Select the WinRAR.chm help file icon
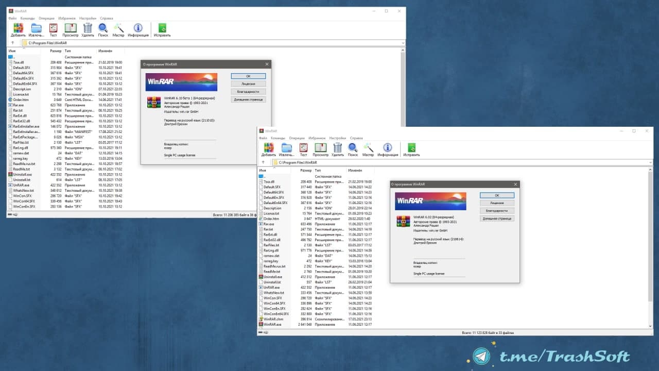 click(x=261, y=319)
